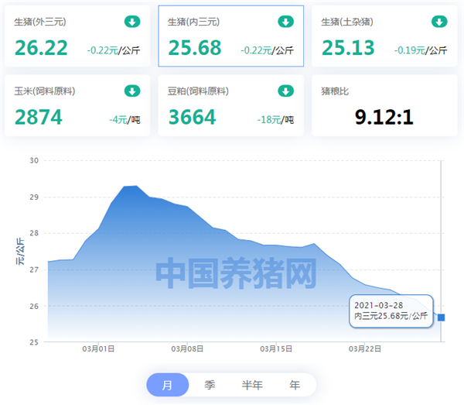Select the 生猪(内三元) price card title

pyautogui.click(x=193, y=22)
